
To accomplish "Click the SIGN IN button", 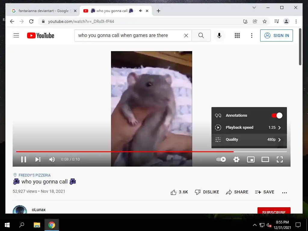I will (276, 35).
